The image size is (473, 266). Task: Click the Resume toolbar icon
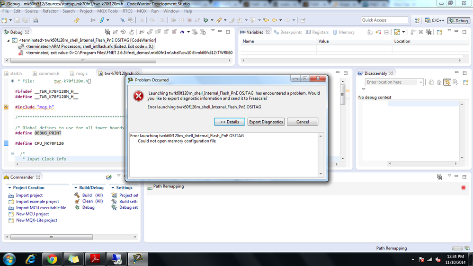pos(173,20)
